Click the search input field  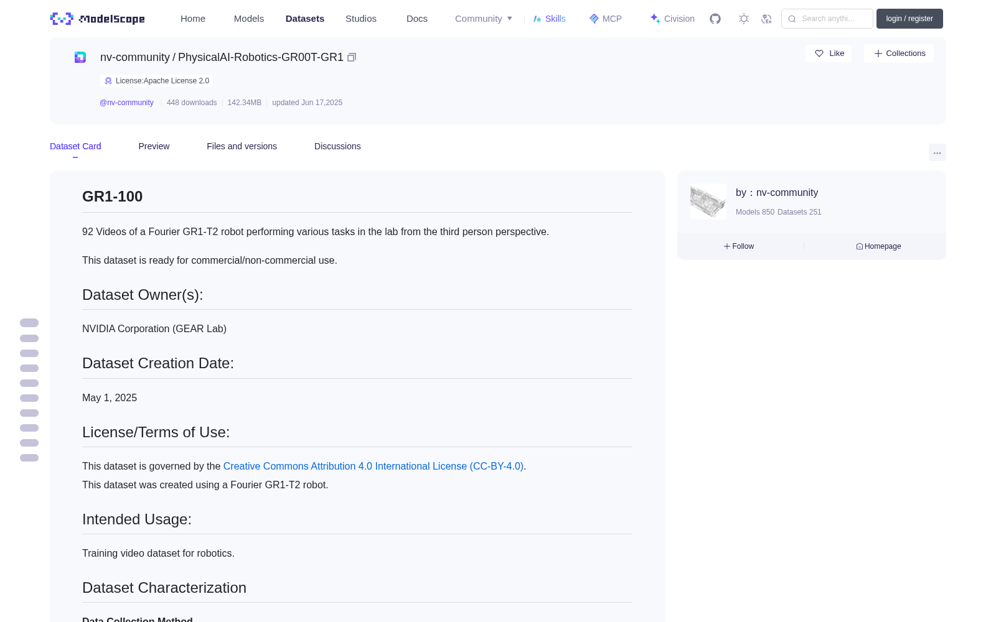coord(827,19)
